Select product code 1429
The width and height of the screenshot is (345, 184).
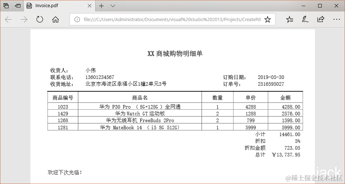click(x=63, y=114)
